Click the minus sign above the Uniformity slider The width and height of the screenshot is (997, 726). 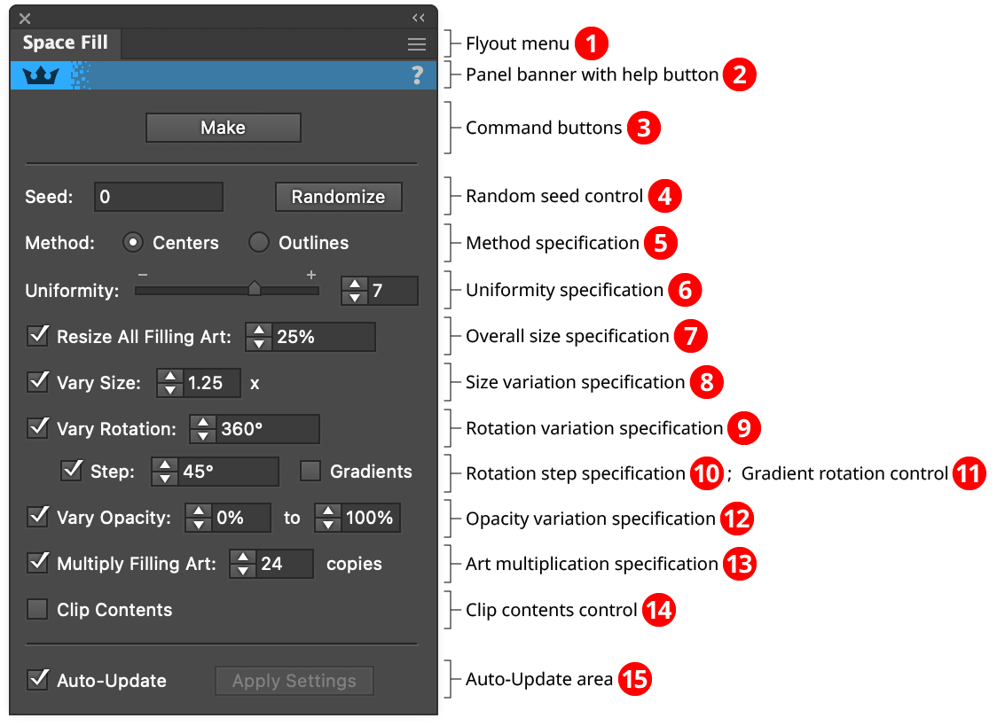pos(142,276)
